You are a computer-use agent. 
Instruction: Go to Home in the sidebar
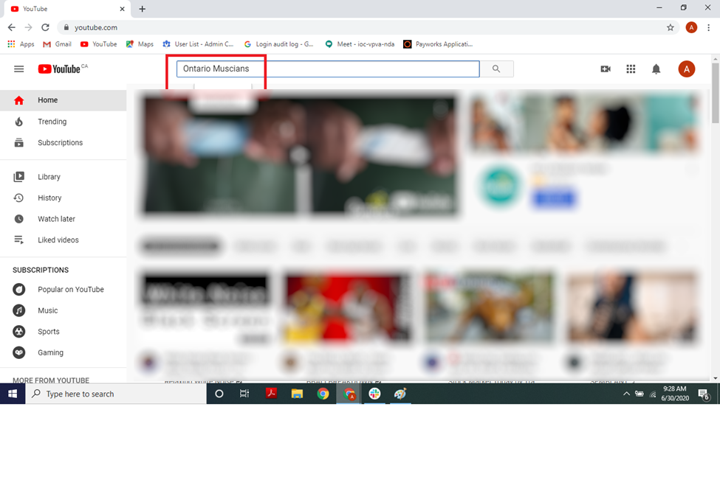(x=64, y=100)
